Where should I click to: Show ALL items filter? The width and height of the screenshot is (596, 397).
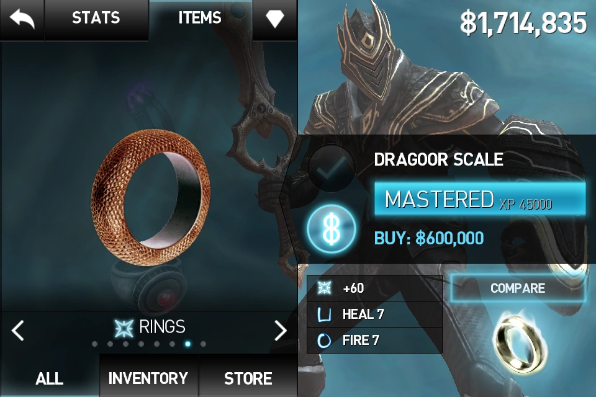[x=50, y=378]
